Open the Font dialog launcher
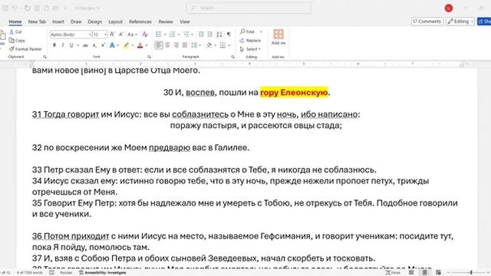491x276 pixels. click(x=149, y=57)
